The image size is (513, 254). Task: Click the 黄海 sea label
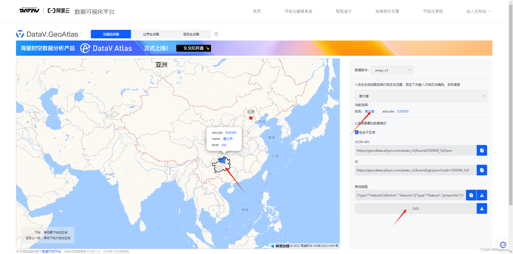(271, 138)
